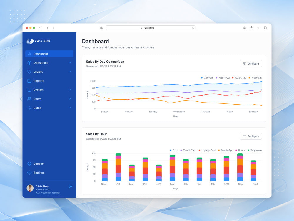The width and height of the screenshot is (294, 221).
Task: Click the Loyalty tag icon
Action: tap(29, 72)
